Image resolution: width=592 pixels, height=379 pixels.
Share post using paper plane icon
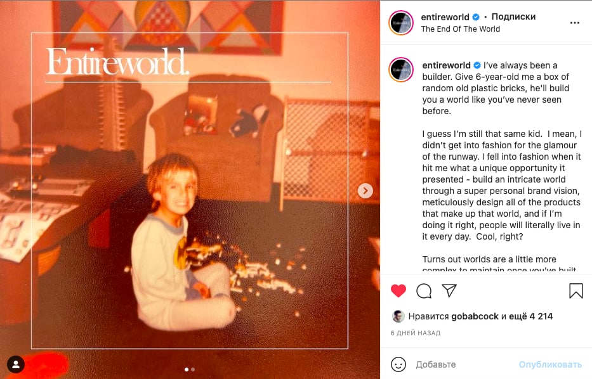(449, 290)
